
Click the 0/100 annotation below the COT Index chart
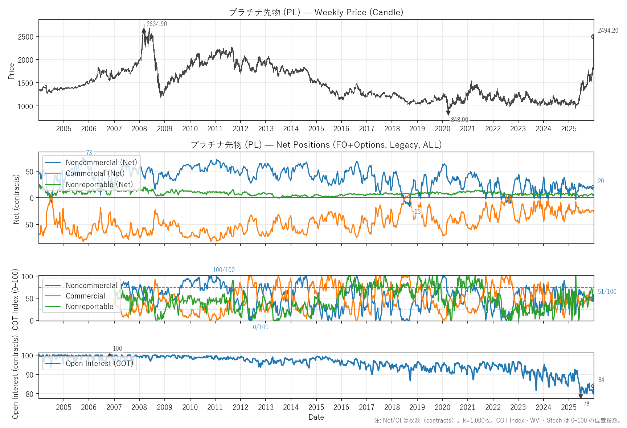pos(261,327)
